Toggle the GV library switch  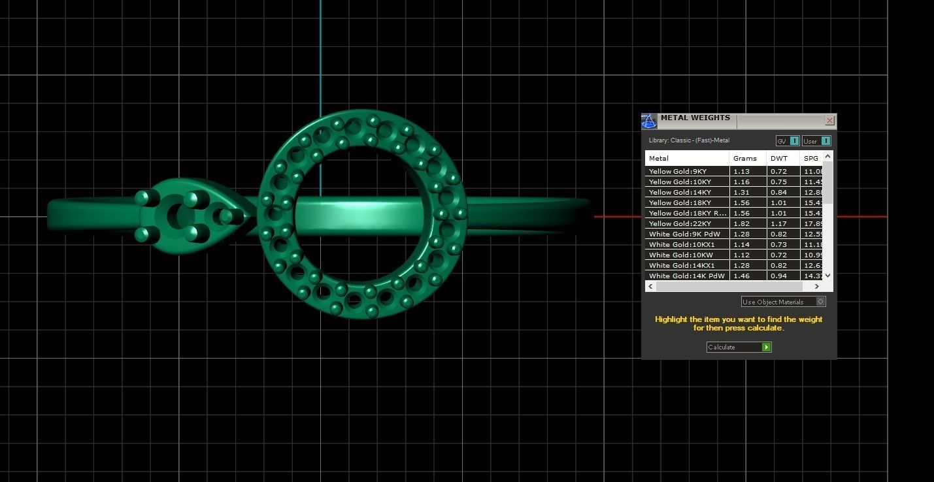(x=787, y=141)
